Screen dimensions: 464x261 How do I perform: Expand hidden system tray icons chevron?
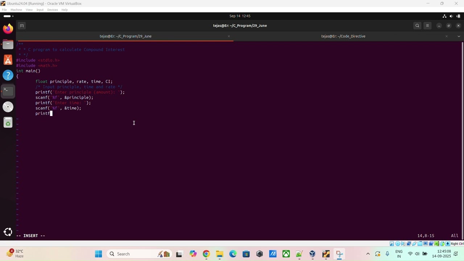(x=368, y=254)
